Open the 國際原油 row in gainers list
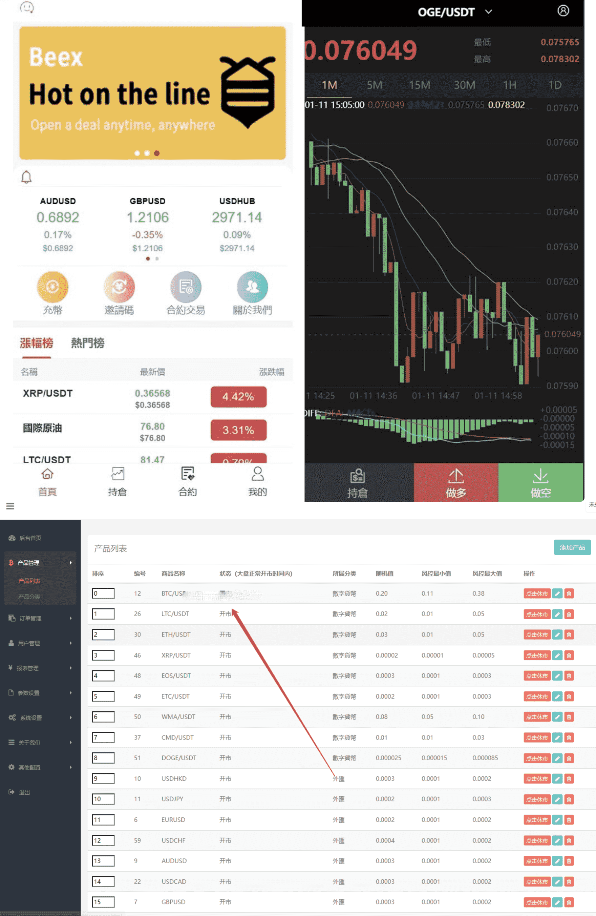596x916 pixels. [153, 431]
